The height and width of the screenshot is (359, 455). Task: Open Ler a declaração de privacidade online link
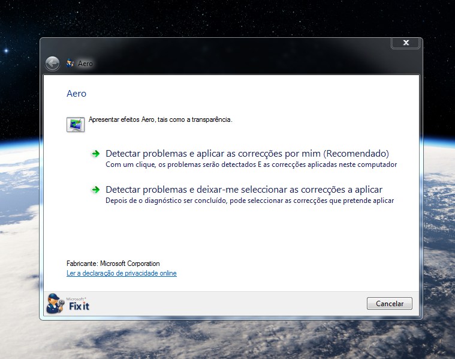[x=122, y=273]
